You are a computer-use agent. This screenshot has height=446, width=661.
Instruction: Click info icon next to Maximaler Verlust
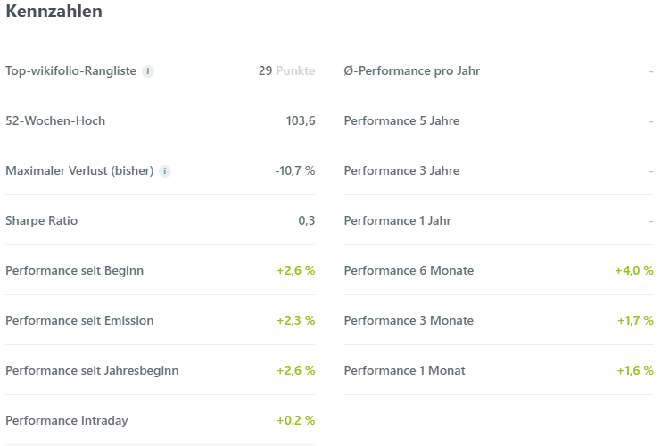pyautogui.click(x=165, y=171)
